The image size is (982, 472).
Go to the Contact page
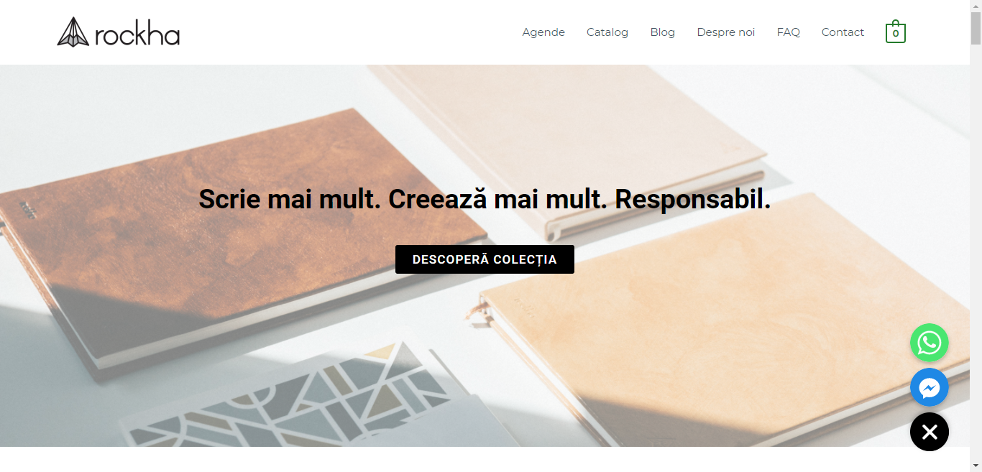[843, 32]
